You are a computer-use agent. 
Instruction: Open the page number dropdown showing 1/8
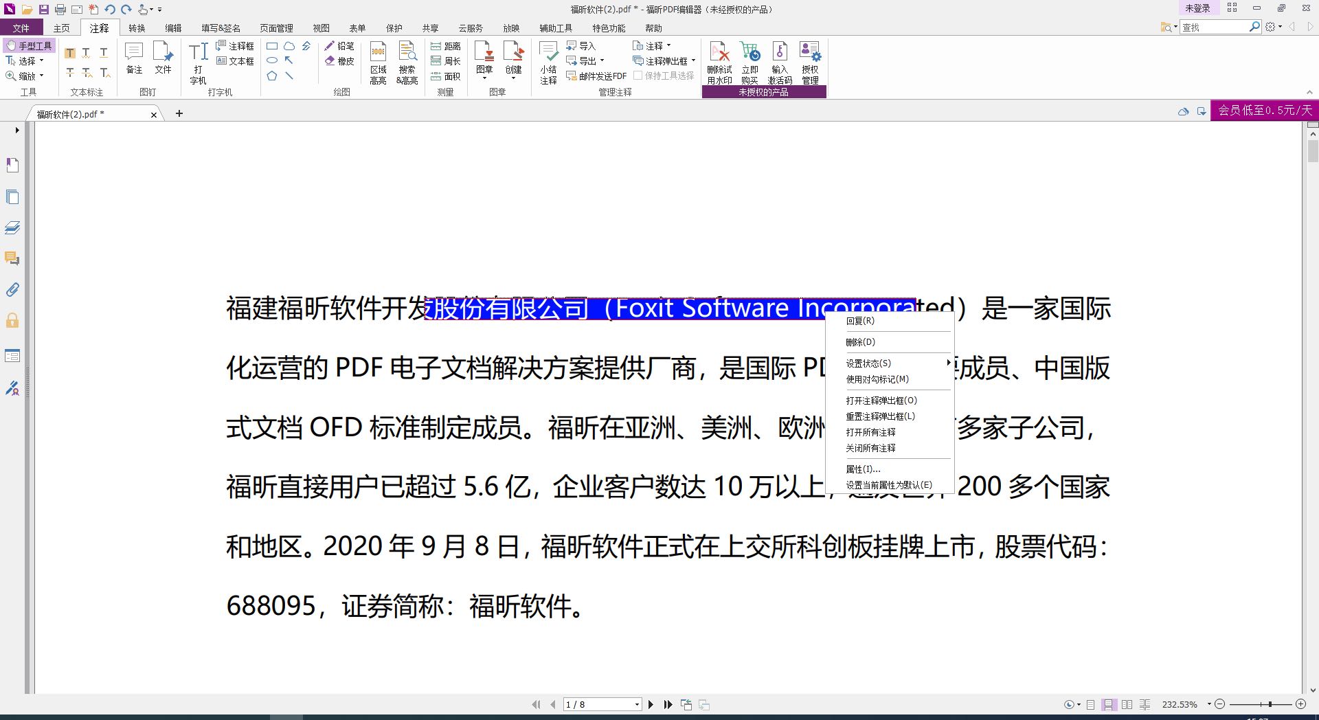pyautogui.click(x=636, y=704)
